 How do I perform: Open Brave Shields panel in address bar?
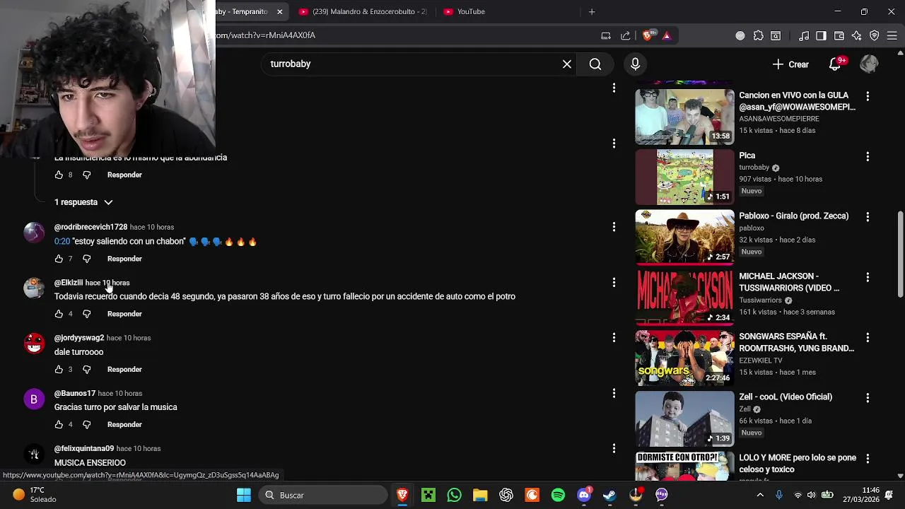click(x=648, y=35)
